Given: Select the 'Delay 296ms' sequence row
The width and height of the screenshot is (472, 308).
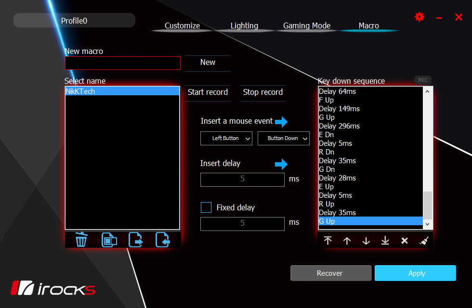Looking at the screenshot, I should point(371,126).
